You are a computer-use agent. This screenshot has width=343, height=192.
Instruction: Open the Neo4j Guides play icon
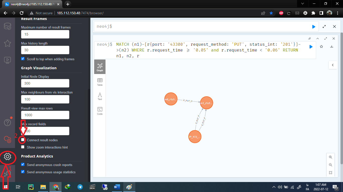7,60
